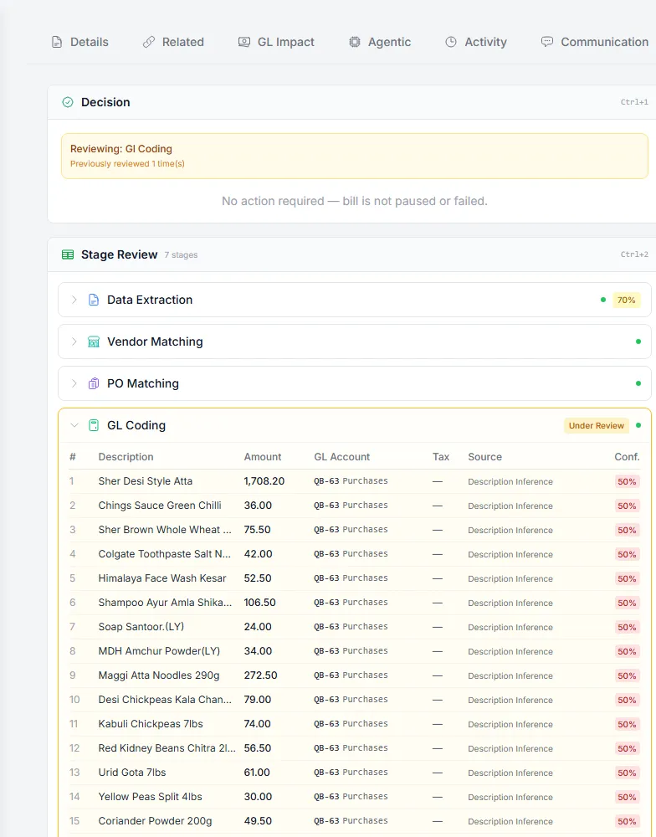Click the Conf. column header

tap(627, 457)
